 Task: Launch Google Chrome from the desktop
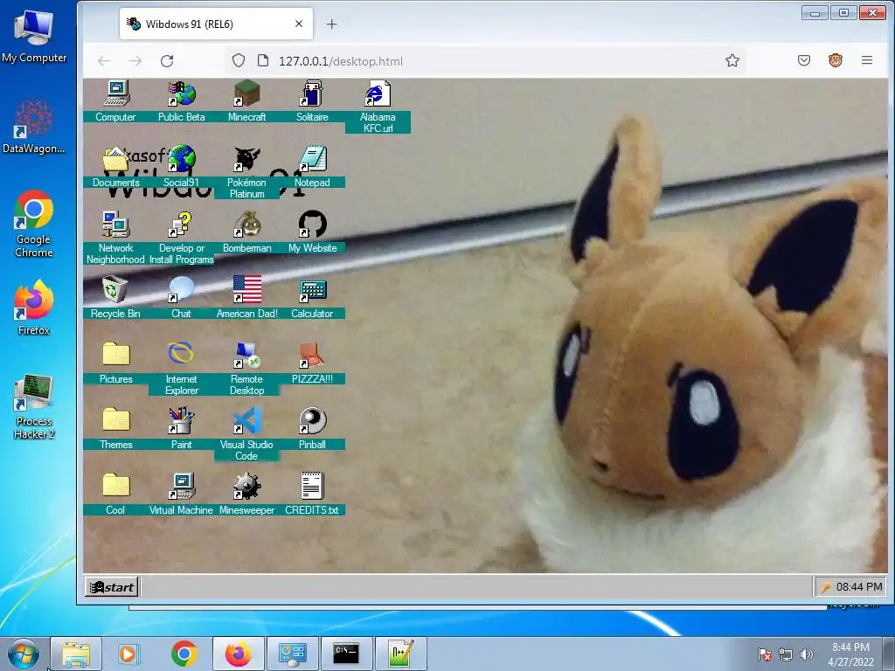(x=34, y=223)
